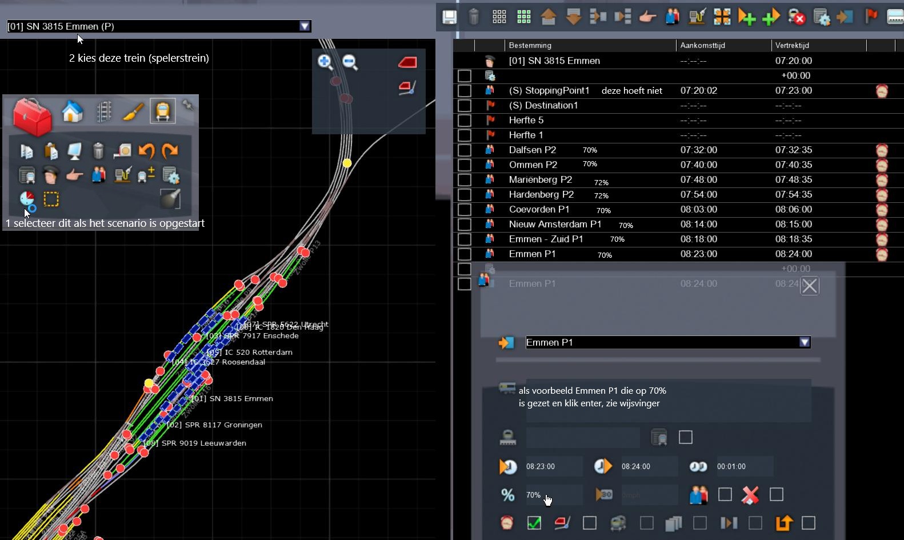Click the fuel pump icon in toolbox

coord(122,175)
